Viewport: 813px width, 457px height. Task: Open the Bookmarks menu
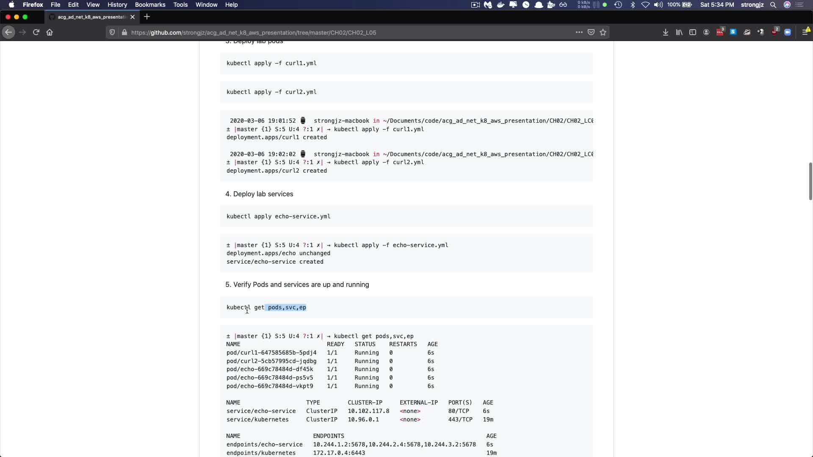pyautogui.click(x=150, y=5)
